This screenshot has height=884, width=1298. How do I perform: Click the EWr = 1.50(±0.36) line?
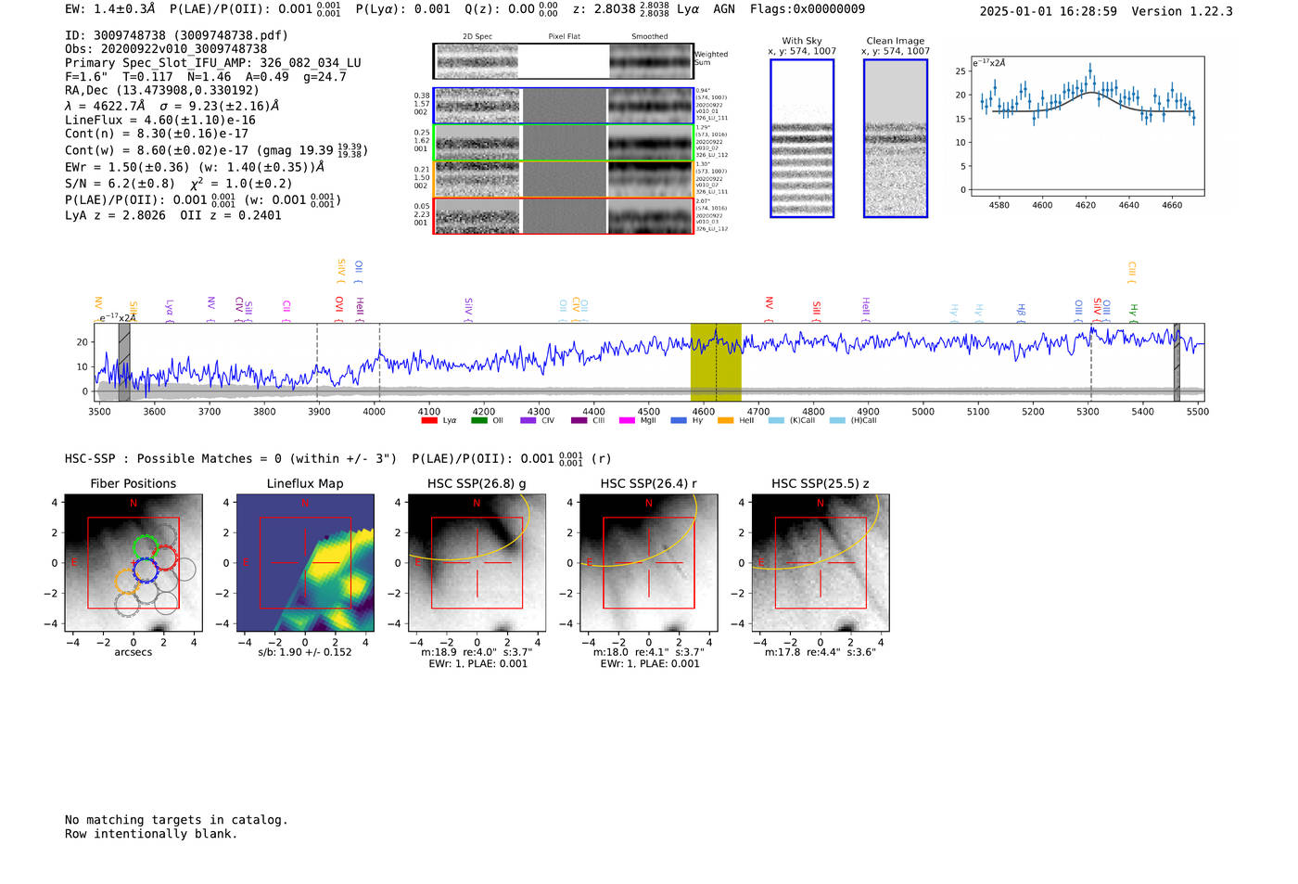(x=127, y=167)
